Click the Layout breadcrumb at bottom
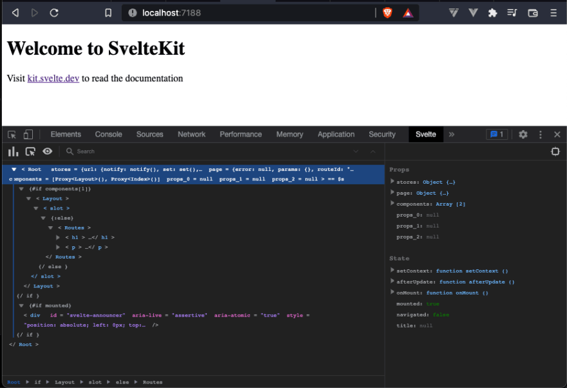The height and width of the screenshot is (388, 567). [64, 382]
